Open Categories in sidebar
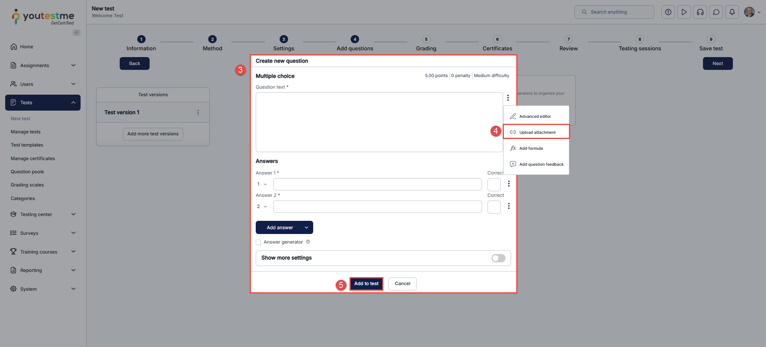Viewport: 766px width, 347px height. coord(23,198)
